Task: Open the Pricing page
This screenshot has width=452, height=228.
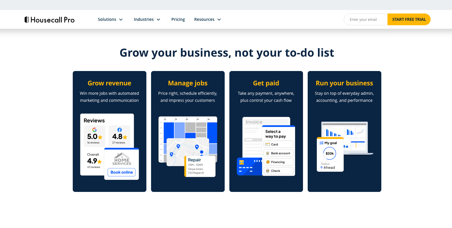Action: coord(178,19)
